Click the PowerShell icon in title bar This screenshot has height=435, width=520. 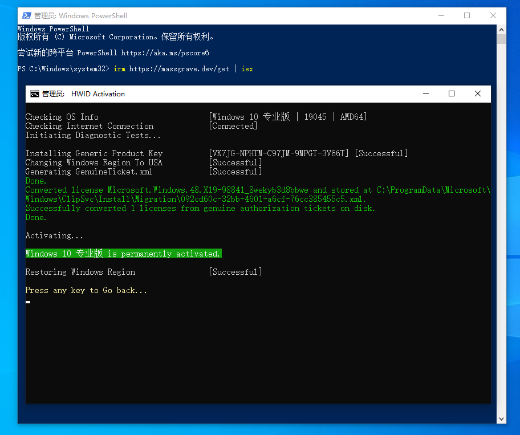[x=27, y=15]
